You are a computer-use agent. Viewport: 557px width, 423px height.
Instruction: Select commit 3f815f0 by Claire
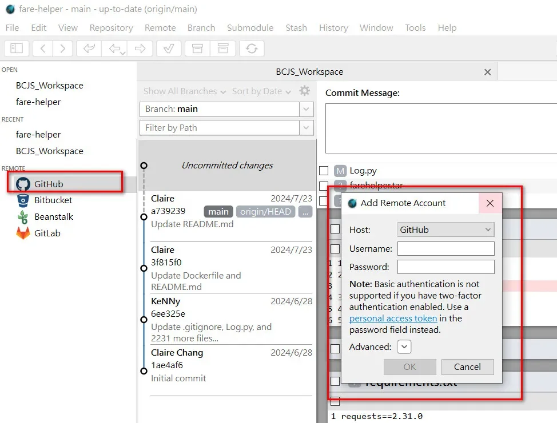click(x=227, y=268)
